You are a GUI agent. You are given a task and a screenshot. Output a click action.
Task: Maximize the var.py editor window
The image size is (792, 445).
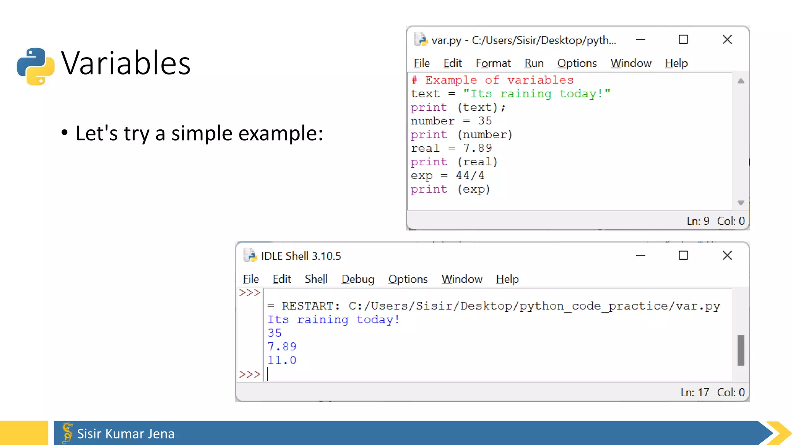[x=683, y=40]
